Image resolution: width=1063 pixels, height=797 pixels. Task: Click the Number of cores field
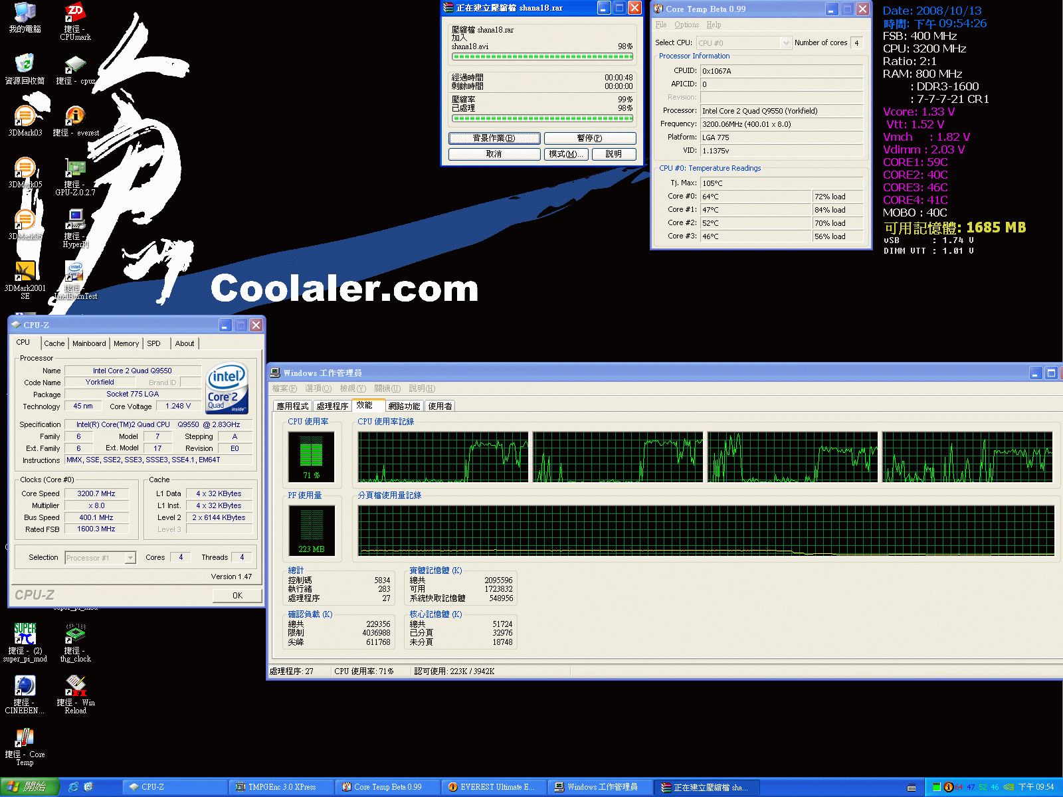click(857, 43)
